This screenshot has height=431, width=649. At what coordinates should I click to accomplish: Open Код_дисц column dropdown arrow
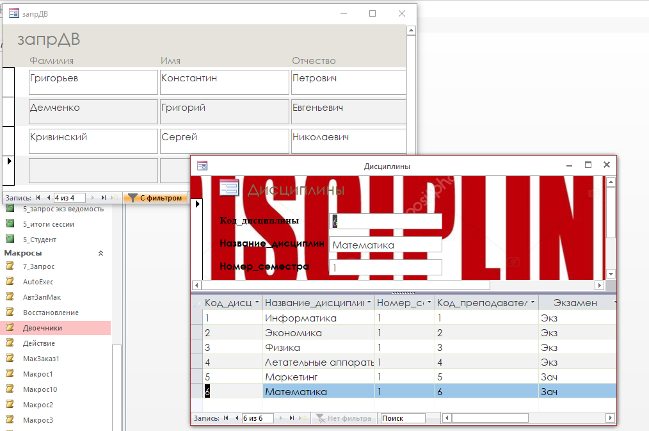pos(257,302)
